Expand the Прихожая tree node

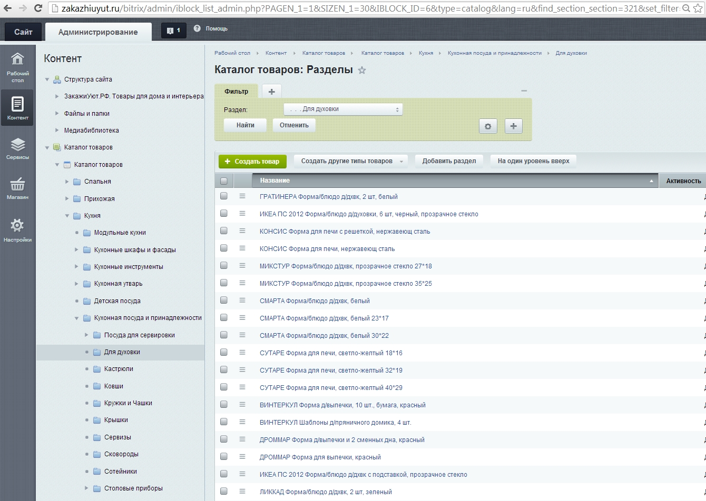click(67, 199)
